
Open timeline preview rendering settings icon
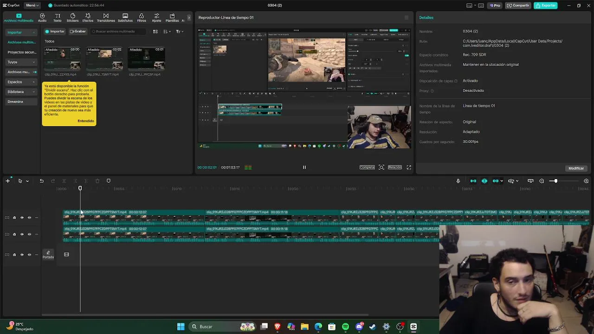pyautogui.click(x=530, y=181)
